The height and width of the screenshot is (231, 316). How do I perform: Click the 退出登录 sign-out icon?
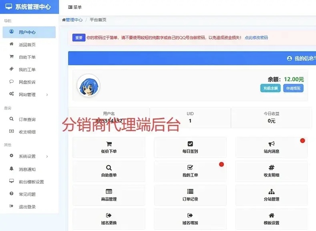(x=12, y=206)
